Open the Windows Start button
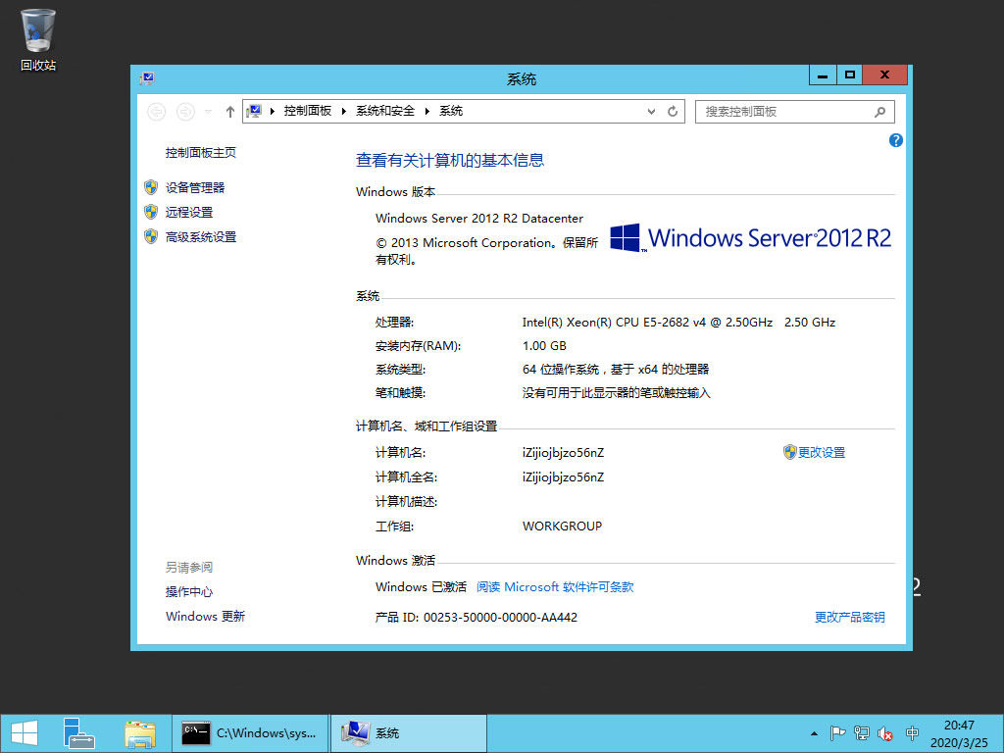The height and width of the screenshot is (753, 1004). pyautogui.click(x=25, y=733)
